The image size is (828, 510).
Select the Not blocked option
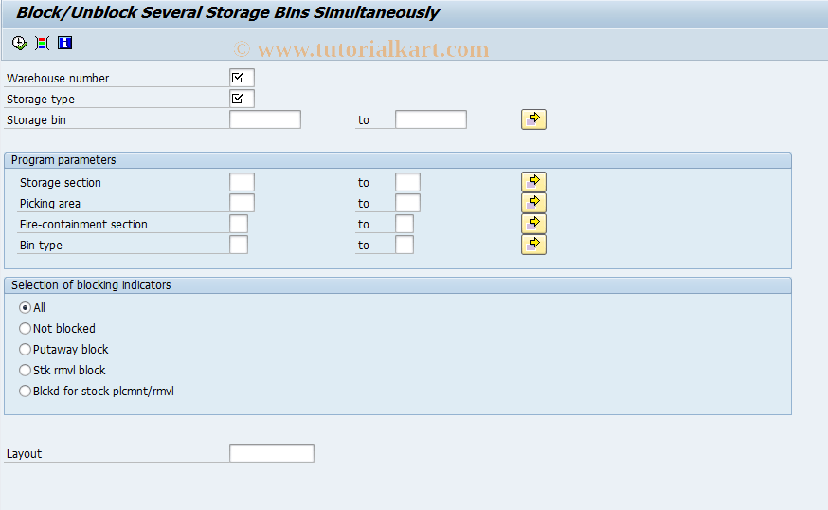coord(25,328)
